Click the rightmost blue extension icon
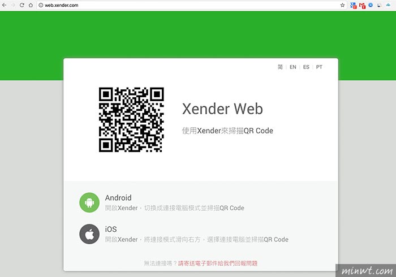 (388, 5)
